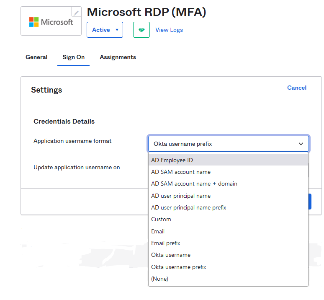Click Cancel in the Settings panel
Image resolution: width=324 pixels, height=300 pixels.
297,88
